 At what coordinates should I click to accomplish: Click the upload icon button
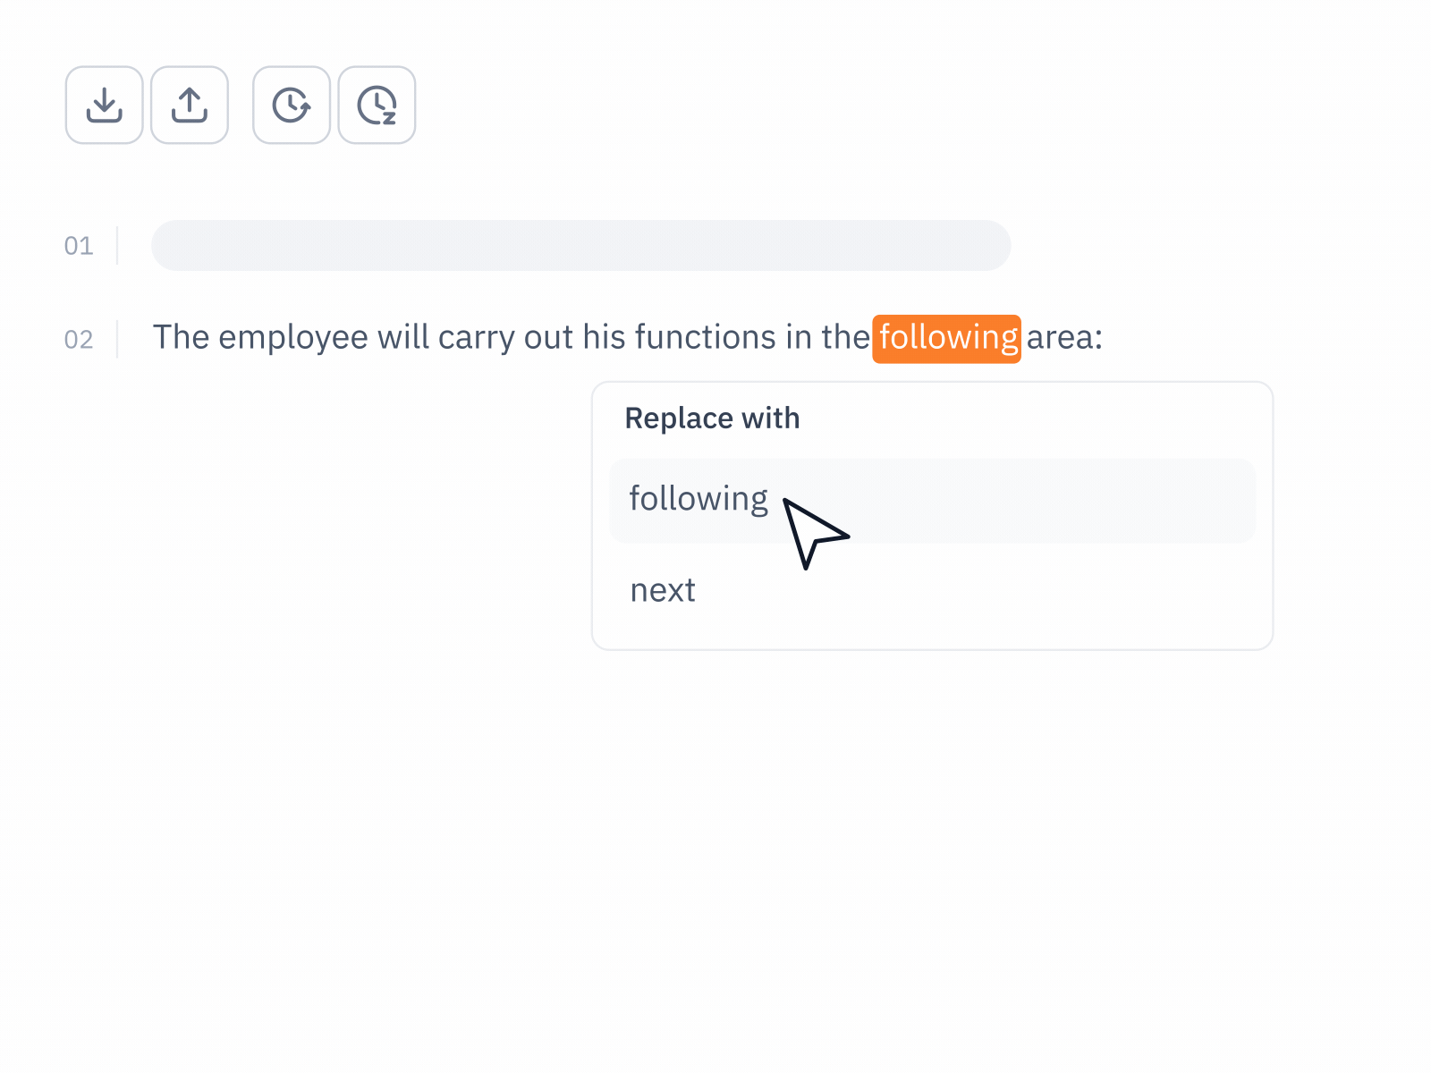190,105
